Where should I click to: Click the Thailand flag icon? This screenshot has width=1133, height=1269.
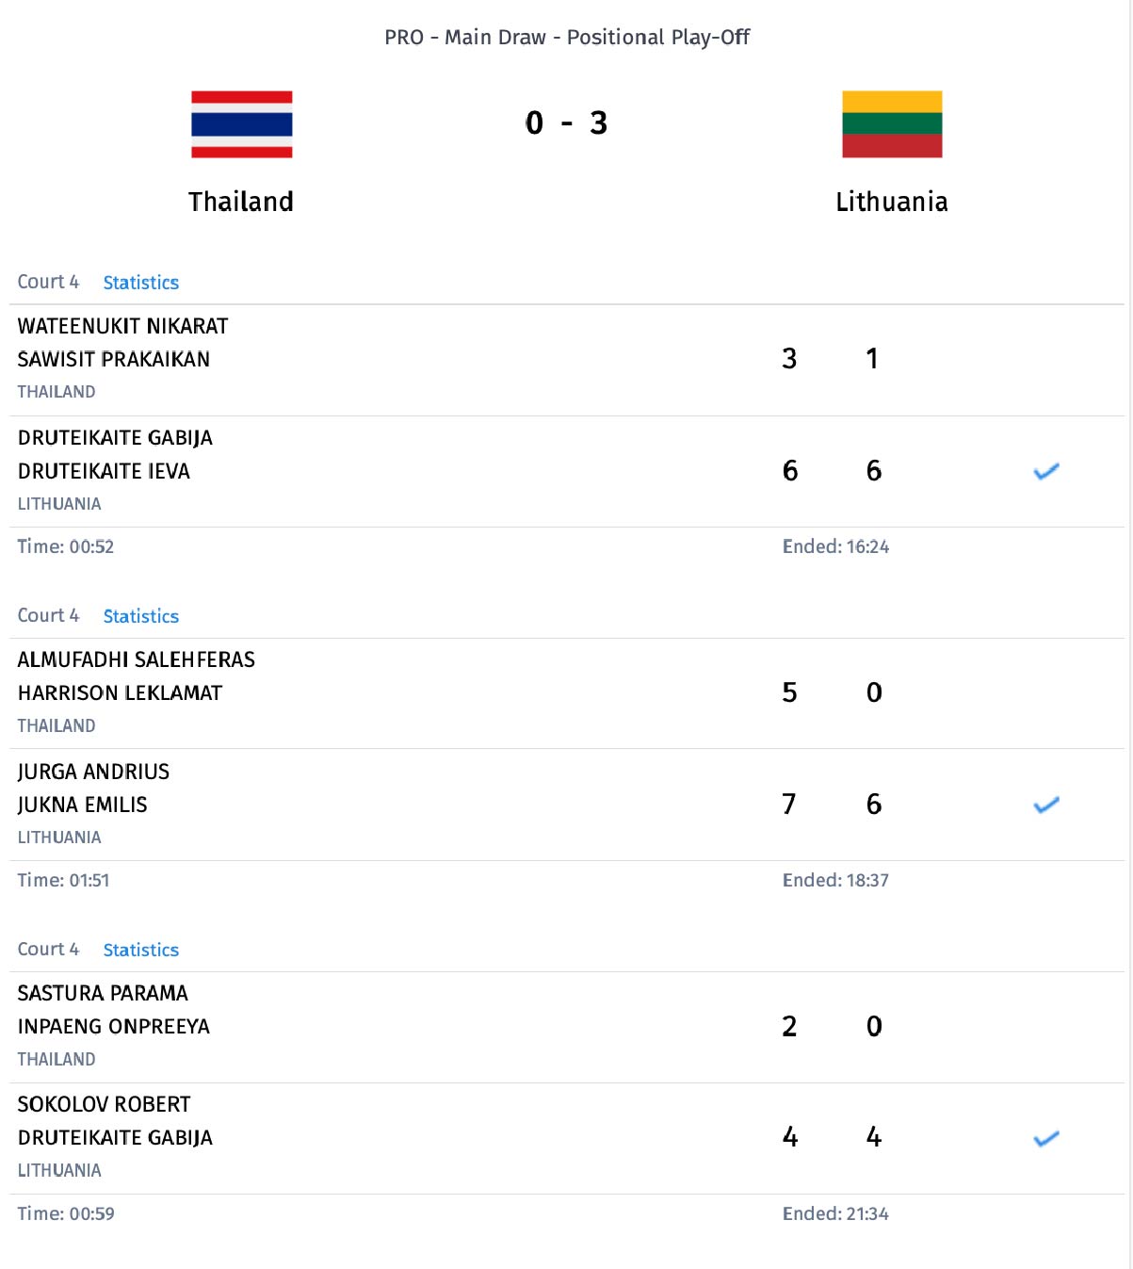(241, 123)
